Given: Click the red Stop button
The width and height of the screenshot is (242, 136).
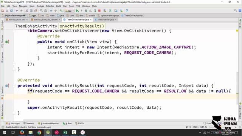Looking at the screenshot, I should [x=99, y=11].
